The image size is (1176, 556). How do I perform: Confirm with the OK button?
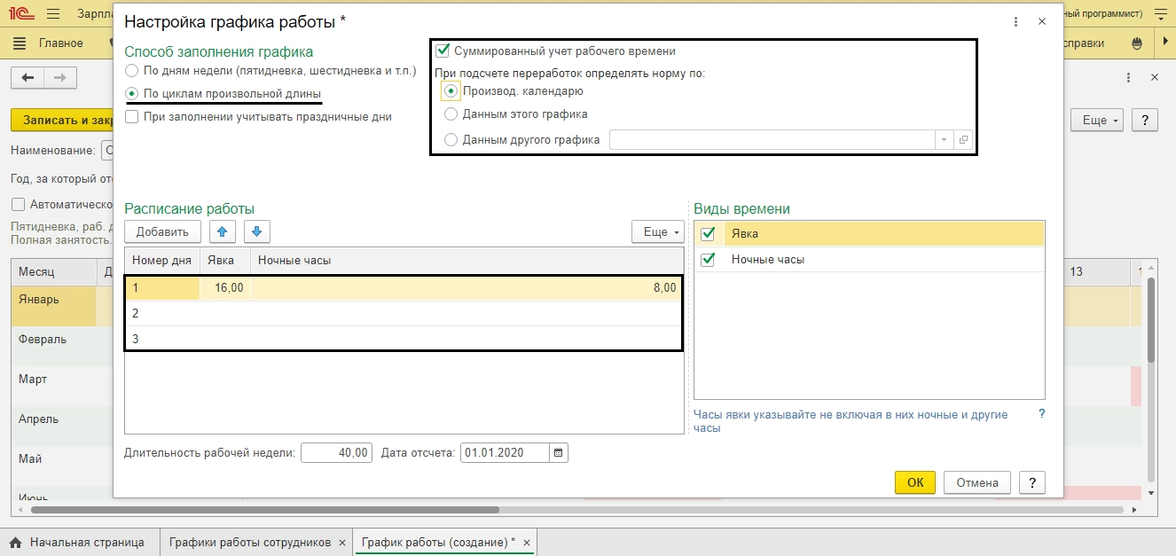pos(916,482)
